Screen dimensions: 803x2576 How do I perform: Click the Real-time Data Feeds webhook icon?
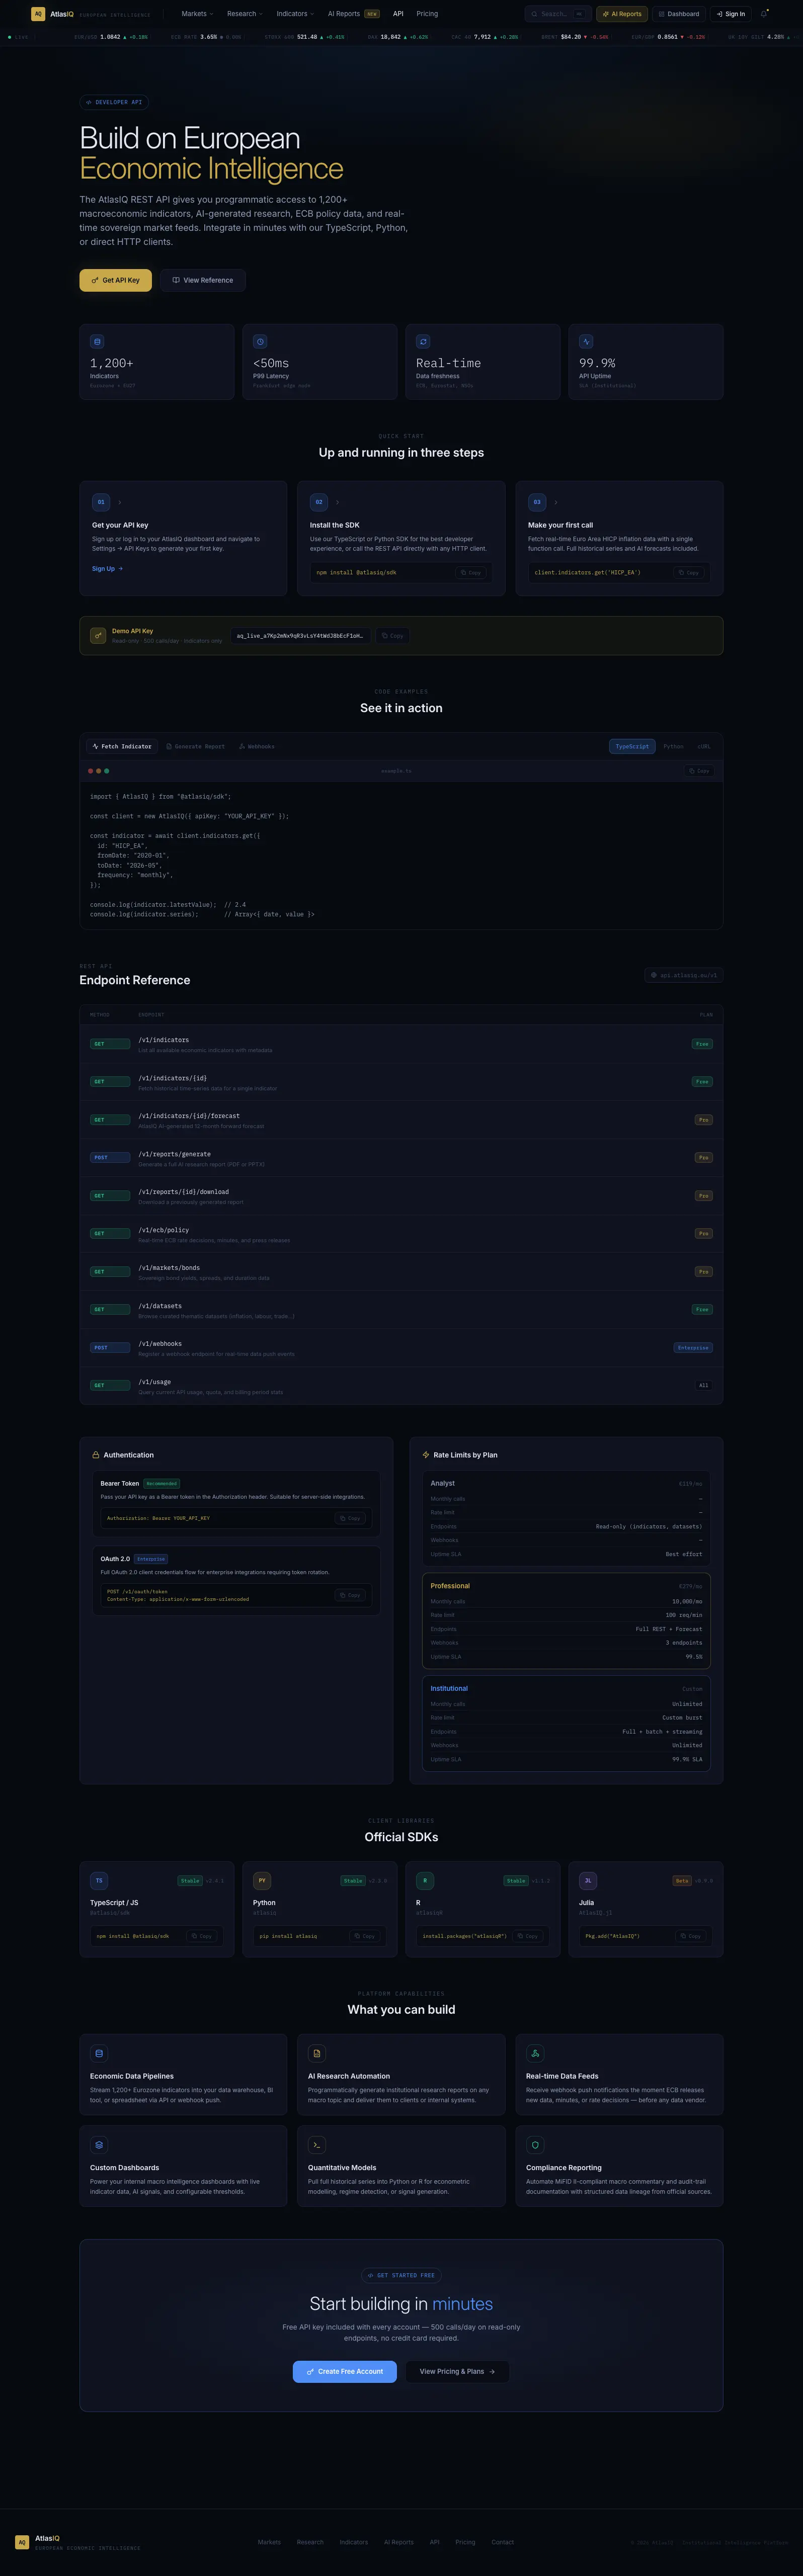(535, 2053)
